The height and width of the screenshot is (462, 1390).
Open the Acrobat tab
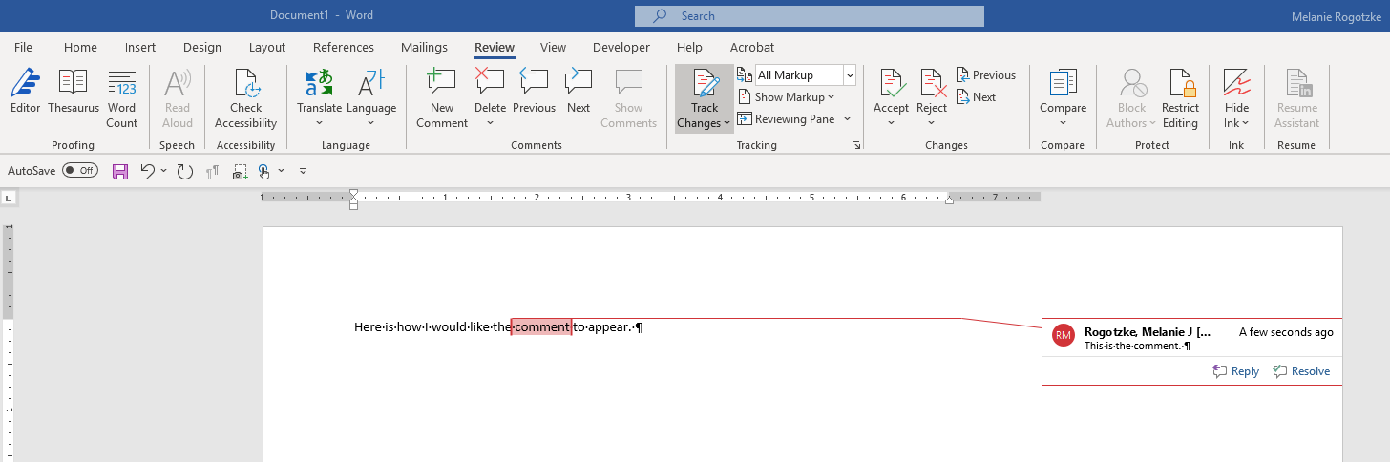point(752,47)
